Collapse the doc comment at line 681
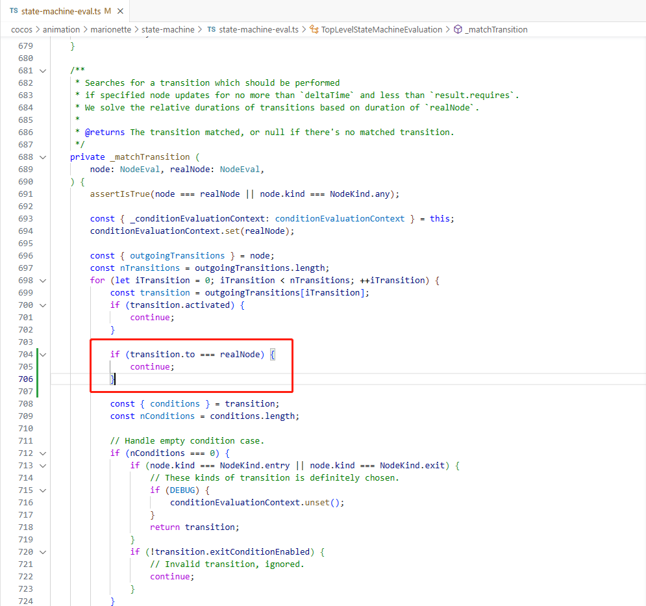This screenshot has height=606, width=646. click(43, 71)
